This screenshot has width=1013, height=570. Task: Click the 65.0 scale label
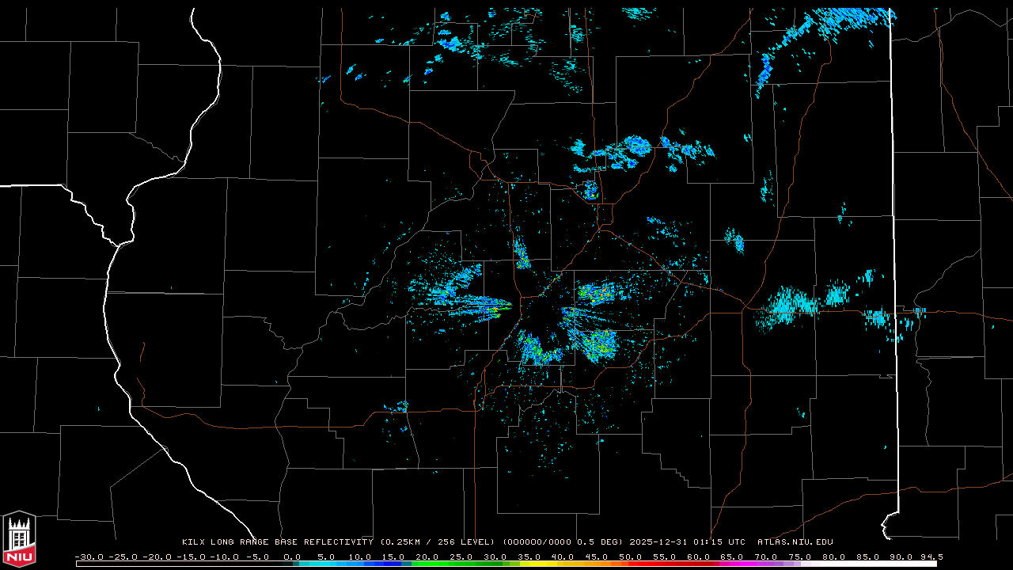click(732, 557)
